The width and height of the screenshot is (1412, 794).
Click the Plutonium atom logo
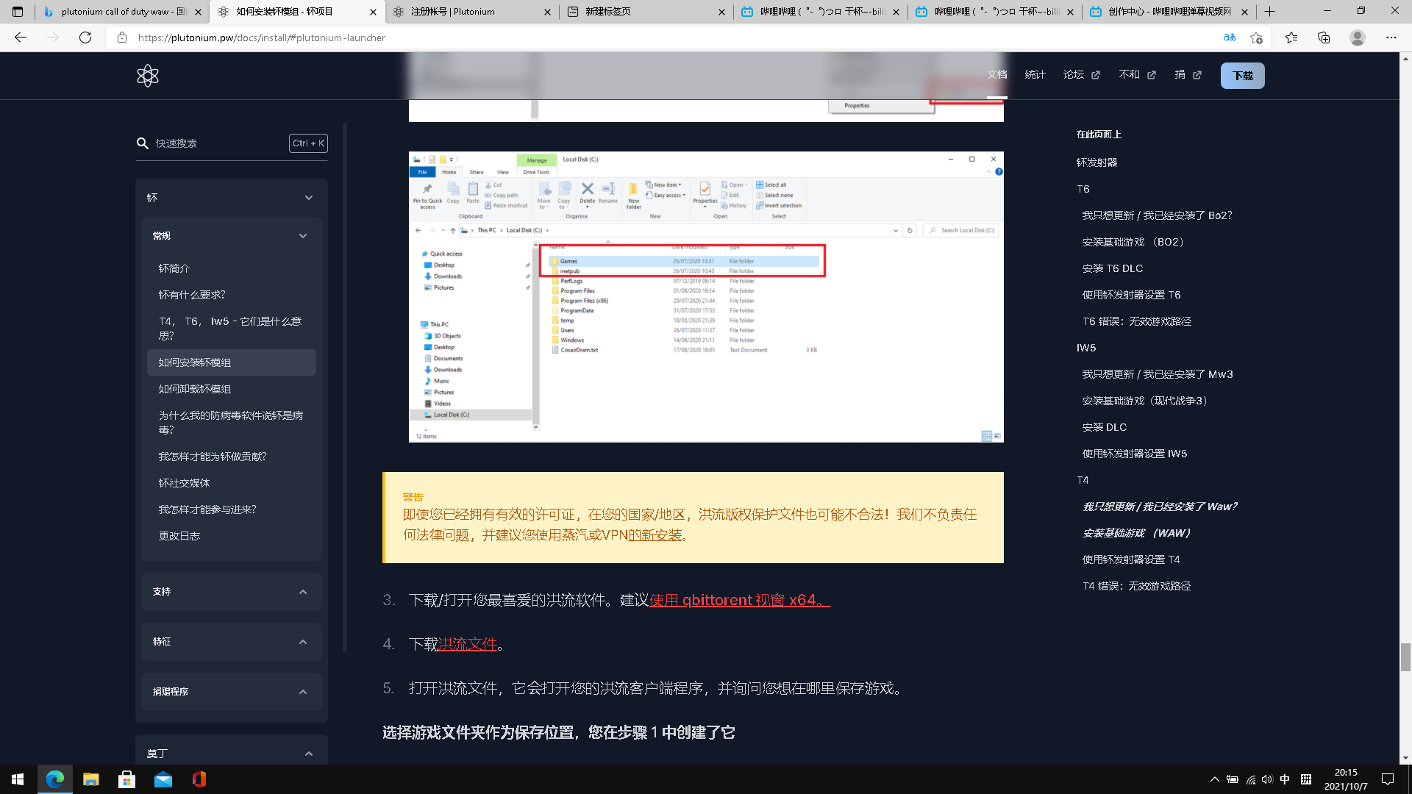click(x=147, y=76)
